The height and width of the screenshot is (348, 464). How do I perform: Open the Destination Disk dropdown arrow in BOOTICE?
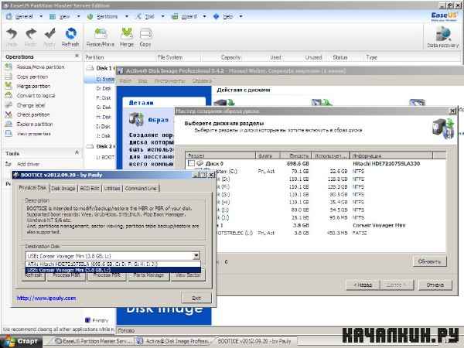(196, 256)
